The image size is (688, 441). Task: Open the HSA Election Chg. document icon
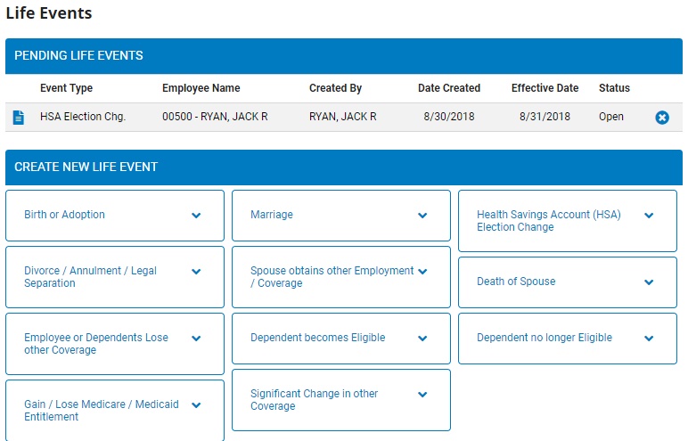pyautogui.click(x=20, y=117)
